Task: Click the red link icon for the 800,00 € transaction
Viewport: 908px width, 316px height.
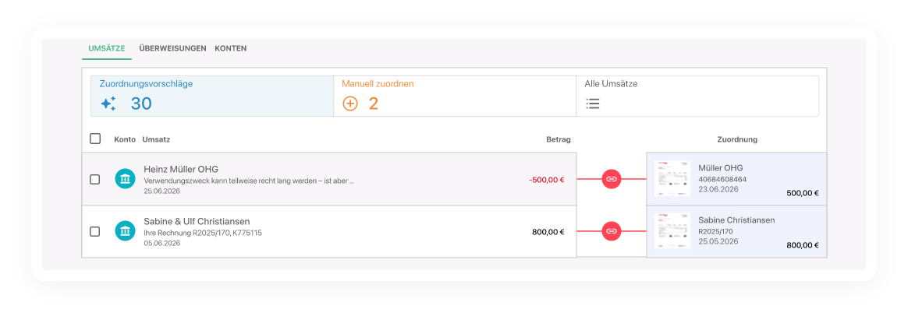Action: tap(612, 231)
